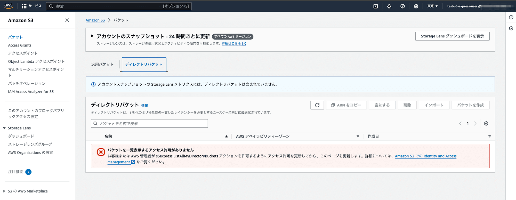Open the hexagon icon at right edge
Image resolution: width=516 pixels, height=200 pixels.
[511, 28]
